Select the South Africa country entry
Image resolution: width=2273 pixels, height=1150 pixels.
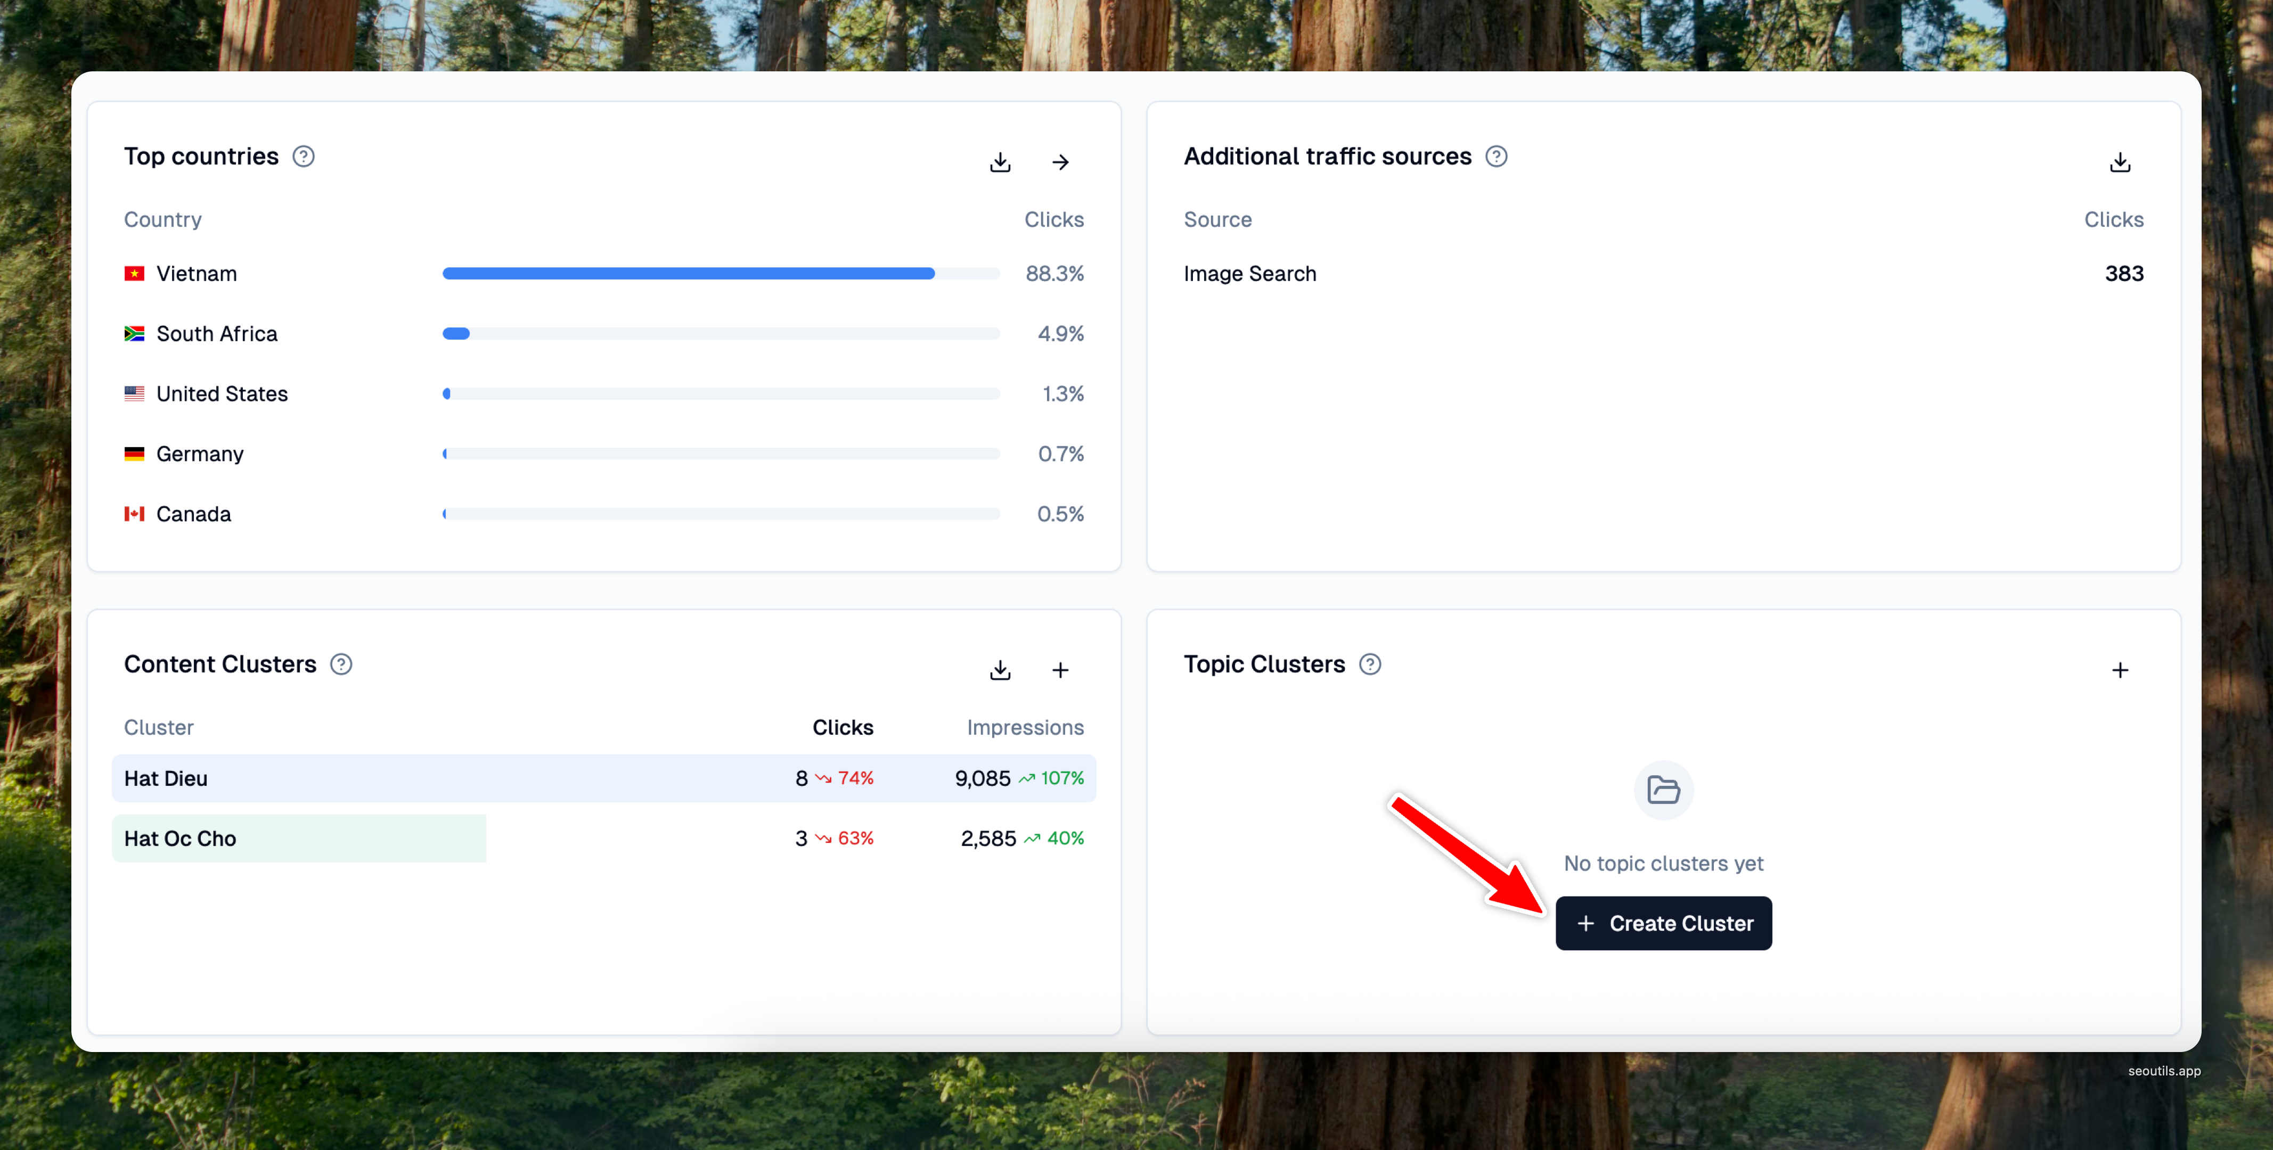pyautogui.click(x=216, y=333)
